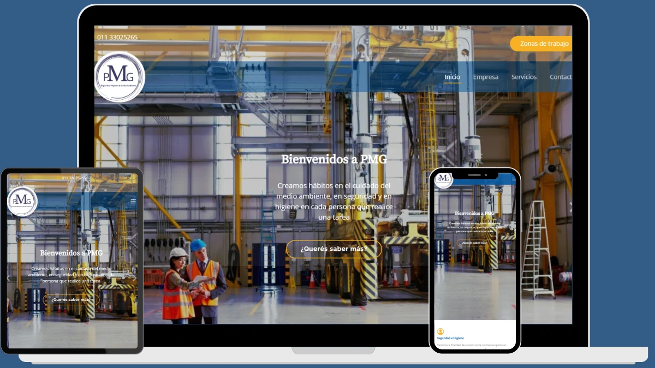Click the phone icon beside the tablet's phone number
This screenshot has width=655, height=368.
pyautogui.click(x=59, y=178)
